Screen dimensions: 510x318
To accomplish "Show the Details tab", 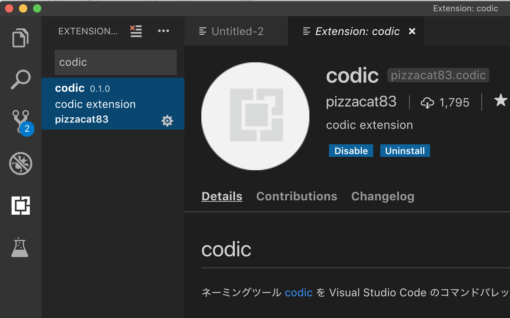I will pyautogui.click(x=222, y=196).
